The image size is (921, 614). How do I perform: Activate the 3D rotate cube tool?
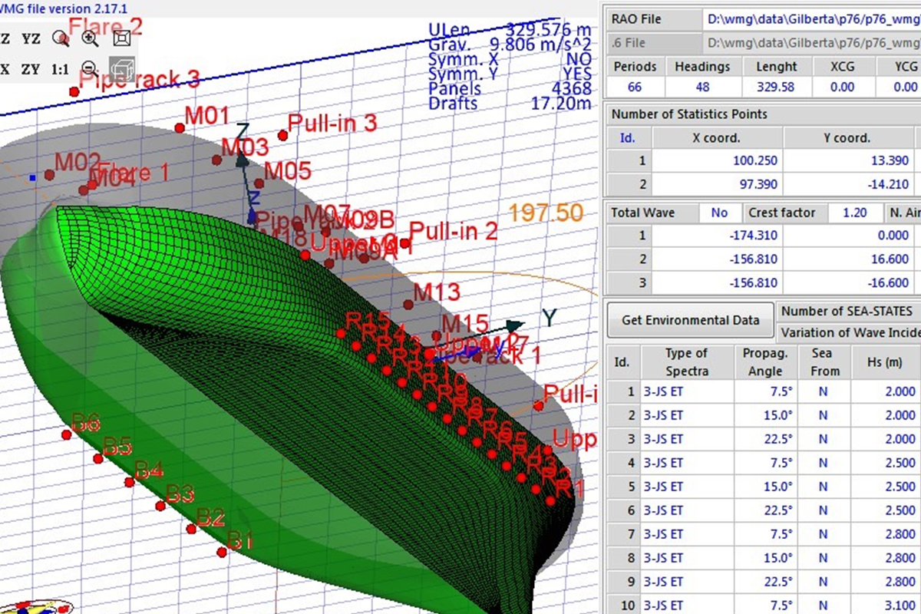coord(121,68)
